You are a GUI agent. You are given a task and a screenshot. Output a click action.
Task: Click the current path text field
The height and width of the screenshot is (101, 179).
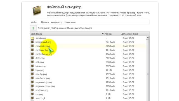pos(65,28)
